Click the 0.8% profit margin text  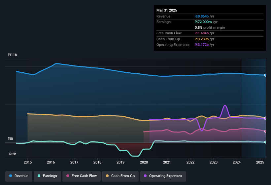coord(210,27)
